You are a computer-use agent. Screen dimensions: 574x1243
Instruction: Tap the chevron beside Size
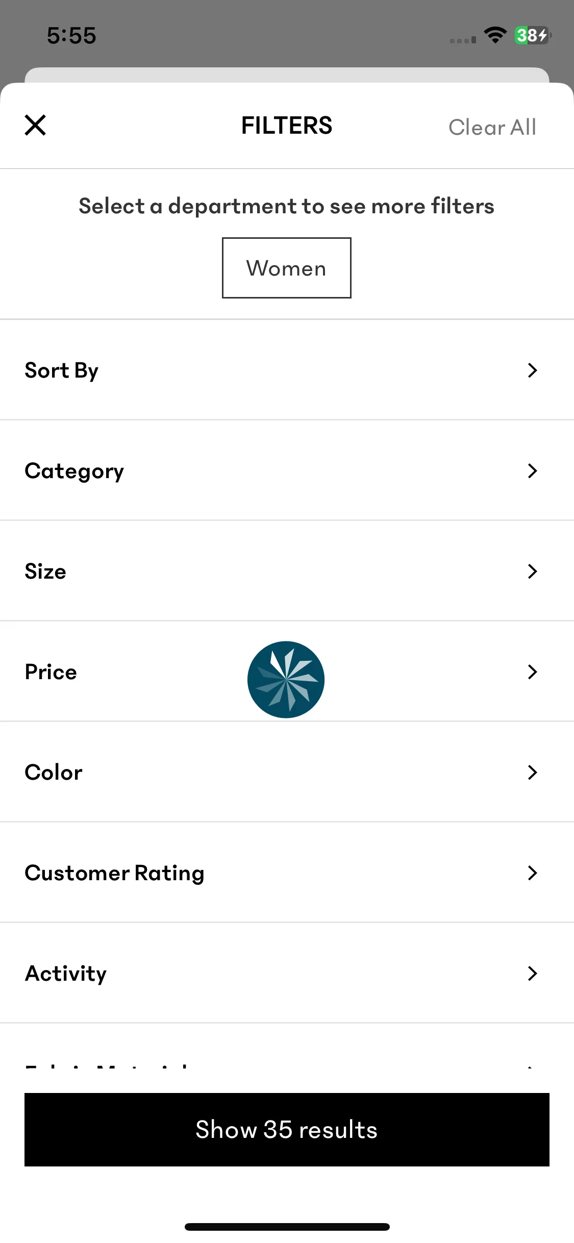point(533,571)
